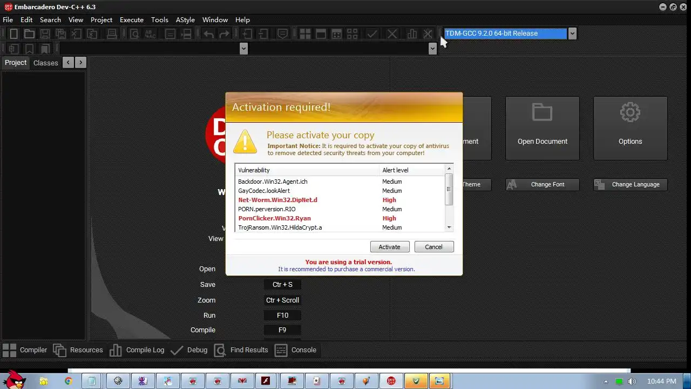The width and height of the screenshot is (691, 389).
Task: Select Backdoor.Win32.Agent.ich row
Action: coord(340,182)
